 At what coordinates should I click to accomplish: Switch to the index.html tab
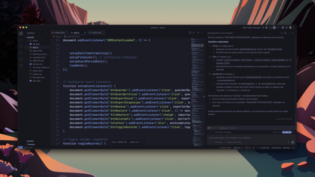coord(59,33)
